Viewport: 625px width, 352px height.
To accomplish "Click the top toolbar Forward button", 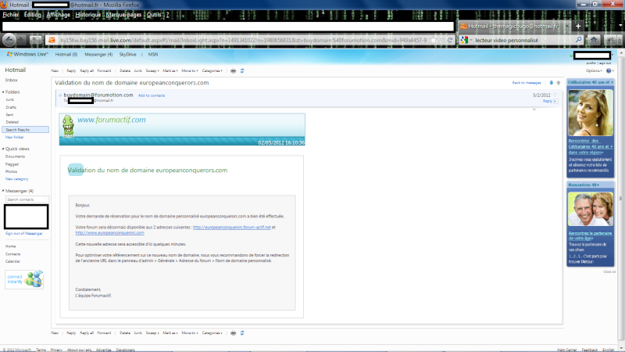I will [x=104, y=70].
